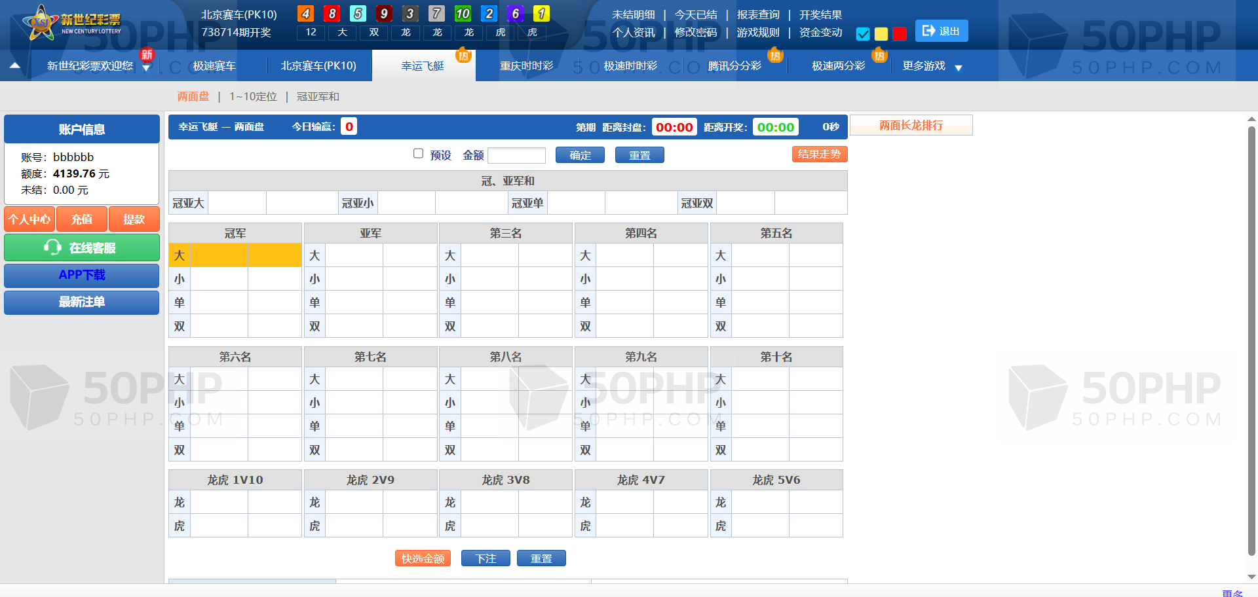Viewport: 1258px width, 597px height.
Task: Click the orange number 4 ball
Action: tap(305, 14)
